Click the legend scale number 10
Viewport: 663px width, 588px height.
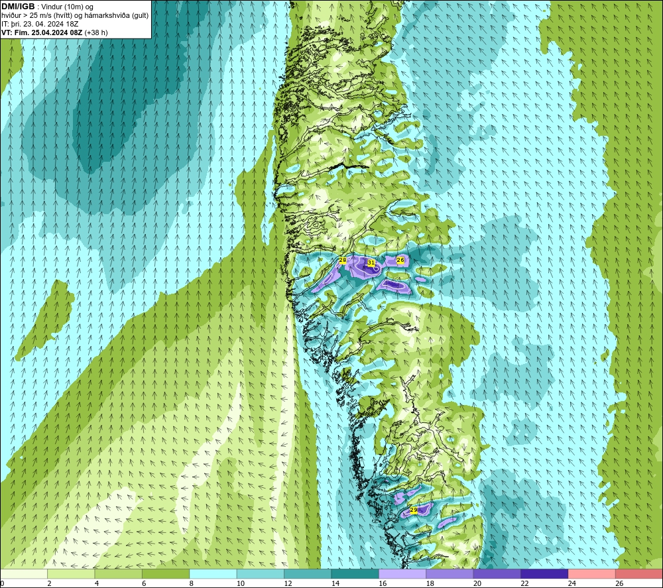click(x=241, y=583)
